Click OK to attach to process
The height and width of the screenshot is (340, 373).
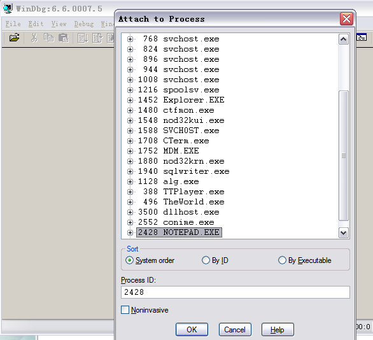192,330
